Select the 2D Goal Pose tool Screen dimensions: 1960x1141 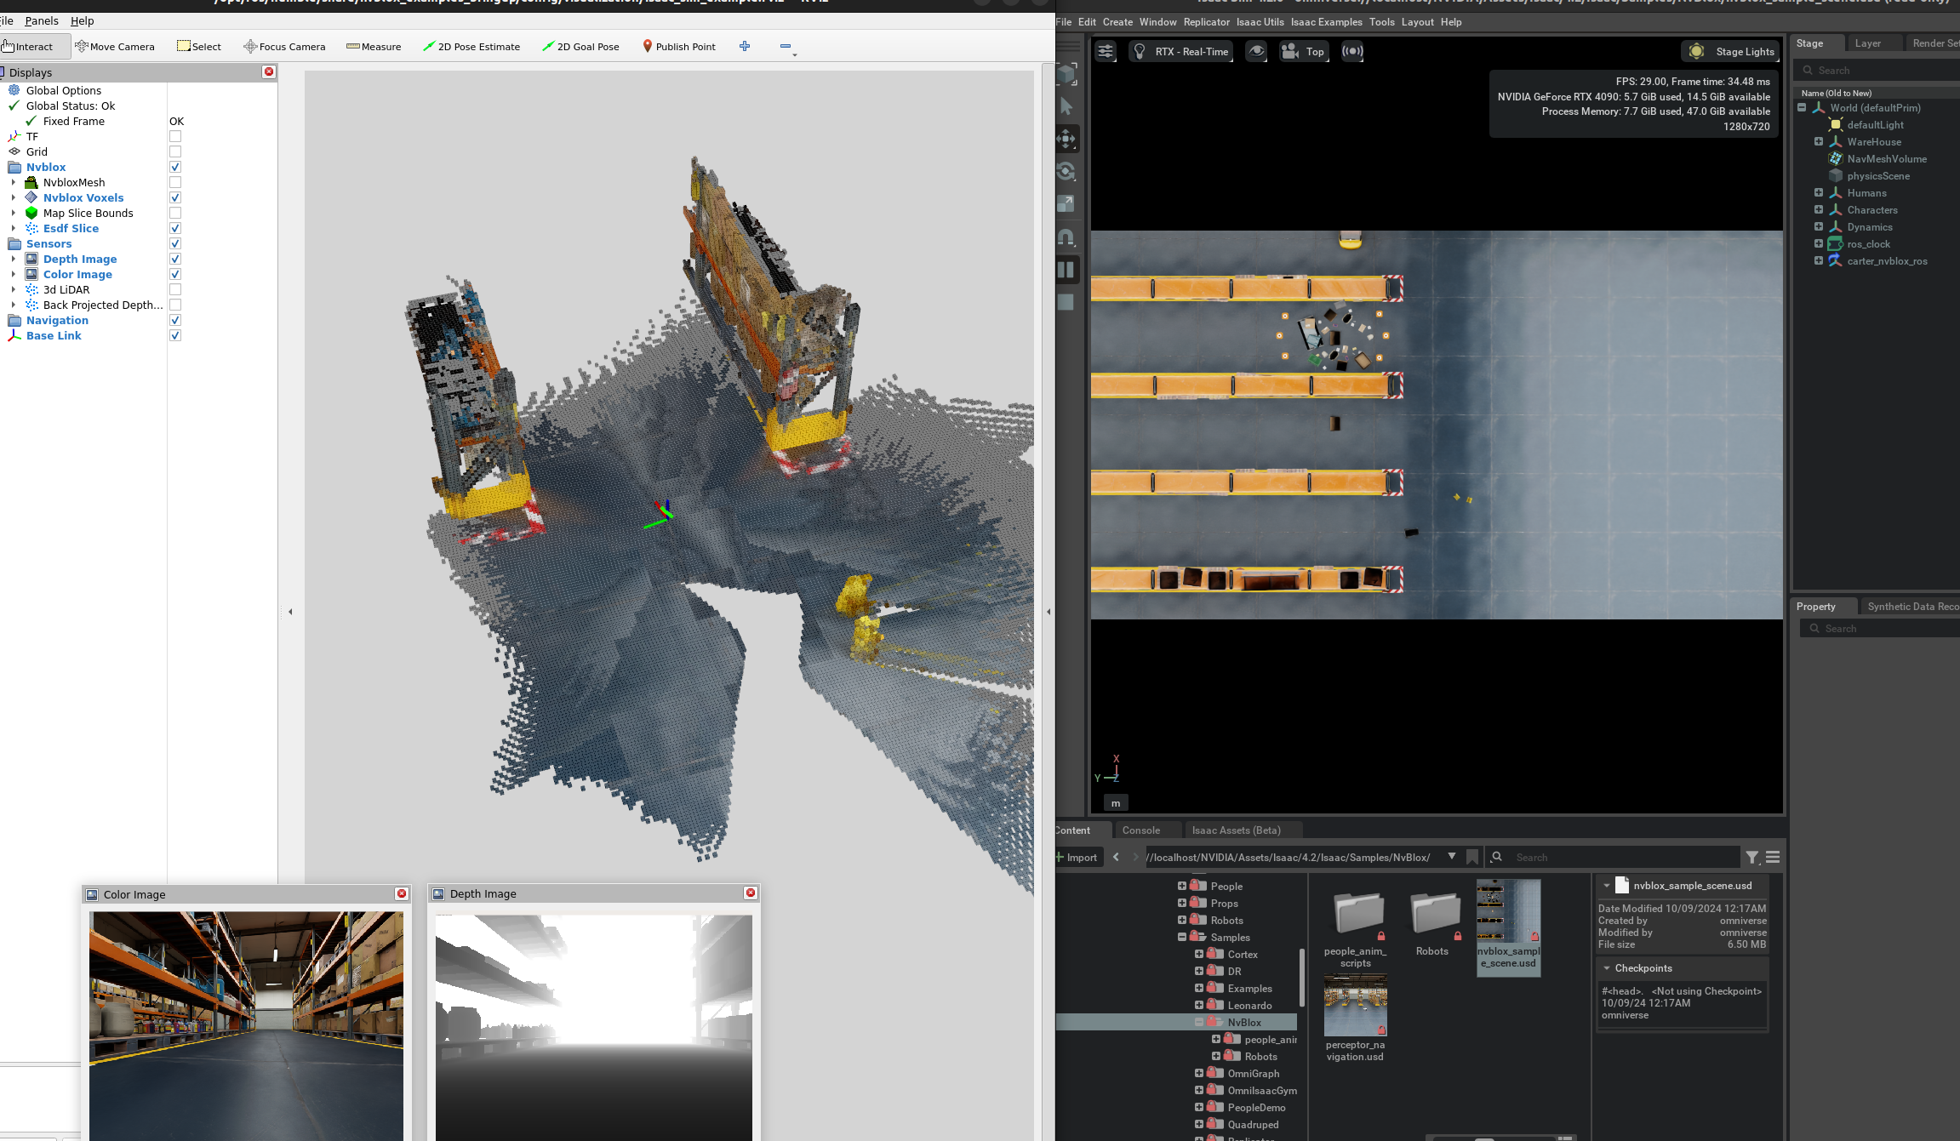coord(580,47)
